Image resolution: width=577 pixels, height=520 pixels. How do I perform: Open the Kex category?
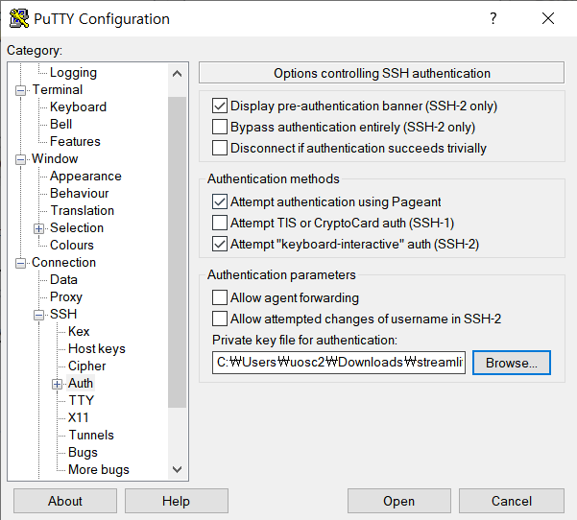(x=79, y=331)
